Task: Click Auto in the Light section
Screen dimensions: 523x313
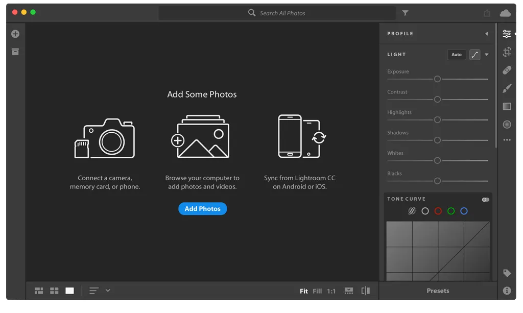Action: tap(457, 54)
